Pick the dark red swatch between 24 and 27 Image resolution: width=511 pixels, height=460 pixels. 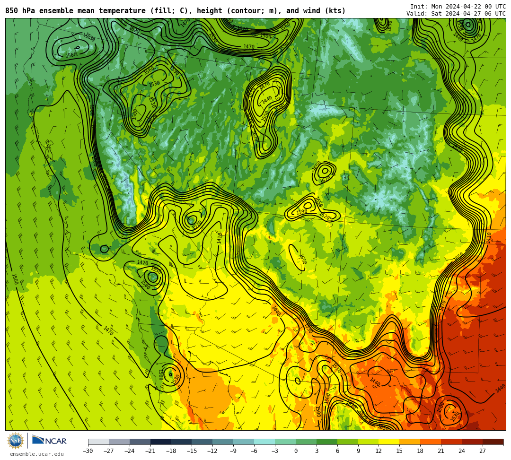(x=473, y=442)
